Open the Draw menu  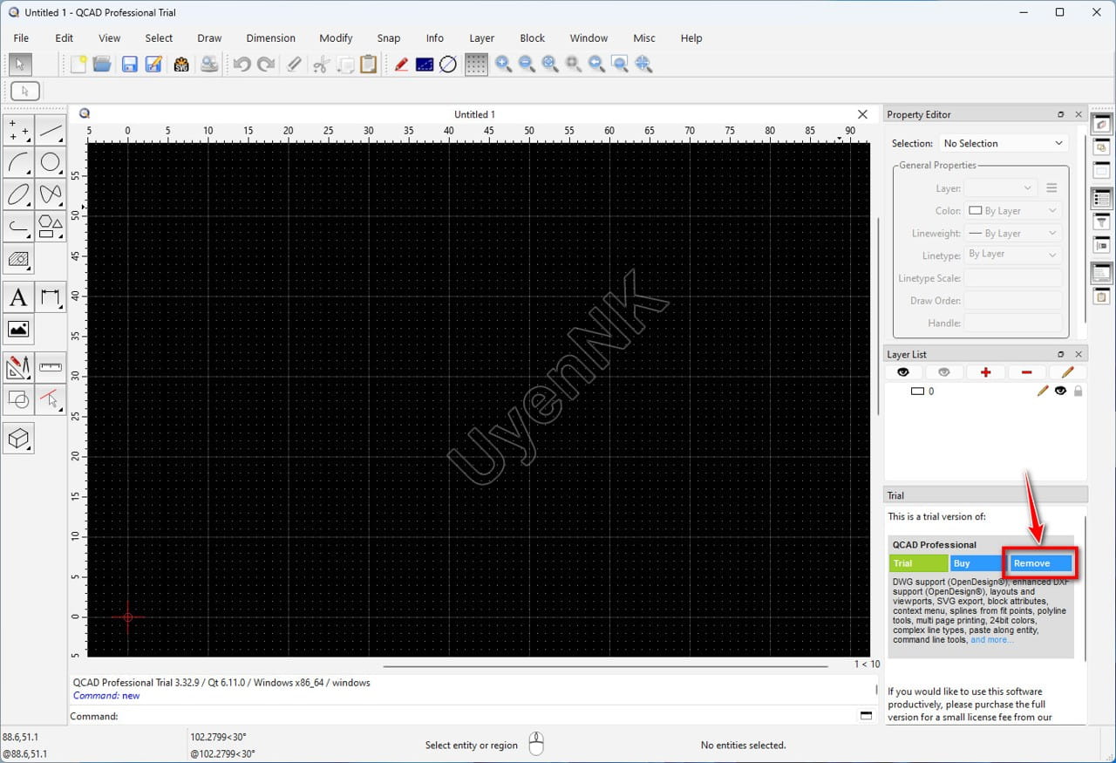(209, 38)
